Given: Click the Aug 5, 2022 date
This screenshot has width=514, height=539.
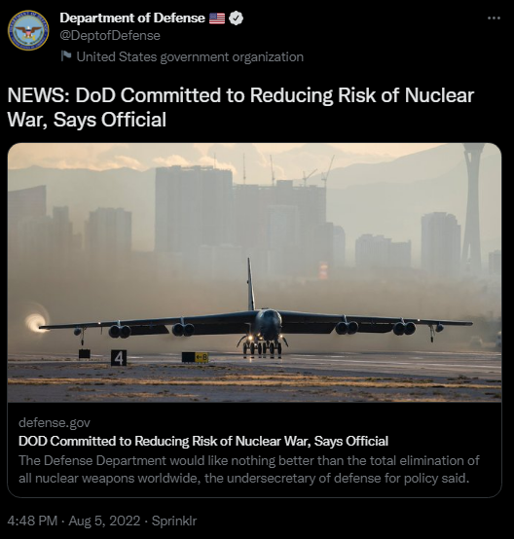Looking at the screenshot, I should (104, 521).
